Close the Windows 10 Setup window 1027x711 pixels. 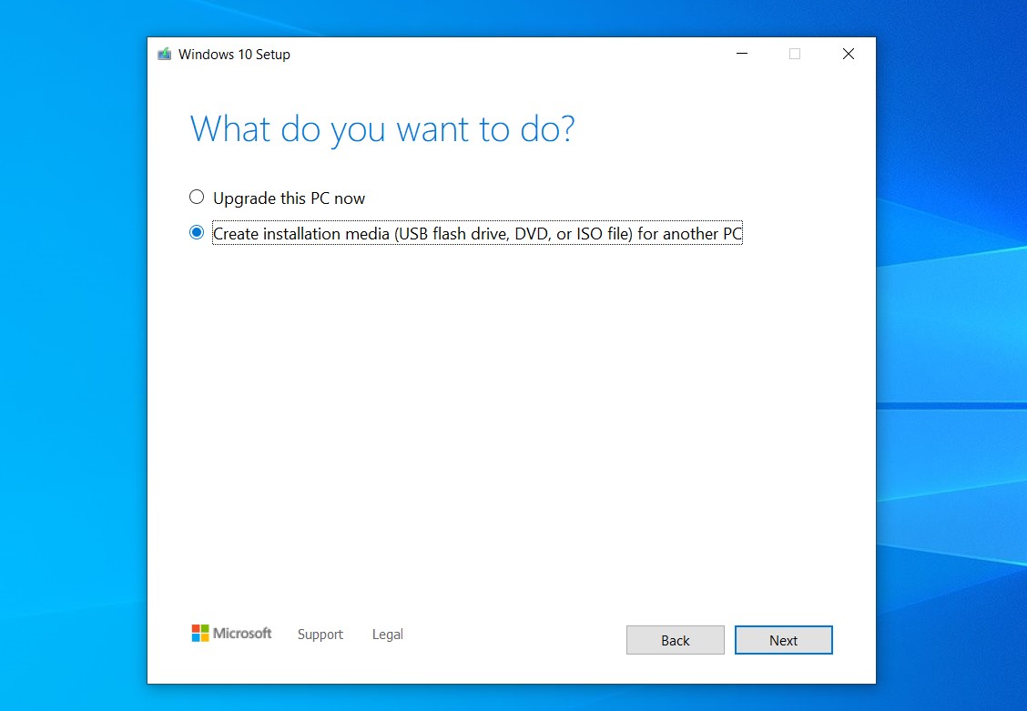(849, 54)
